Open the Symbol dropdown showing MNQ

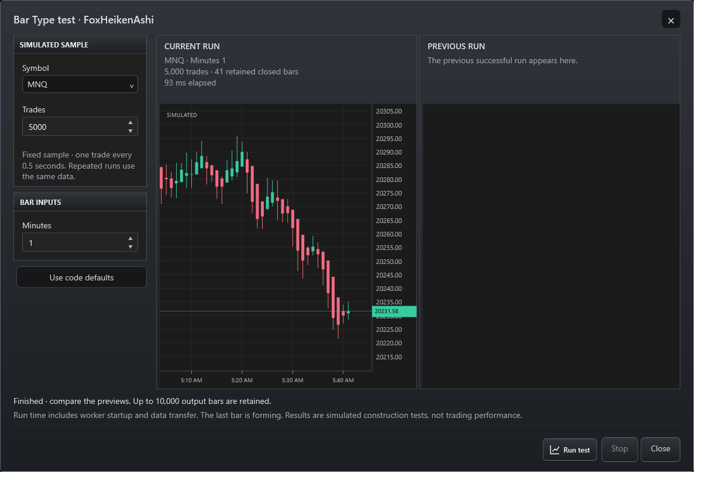[80, 84]
